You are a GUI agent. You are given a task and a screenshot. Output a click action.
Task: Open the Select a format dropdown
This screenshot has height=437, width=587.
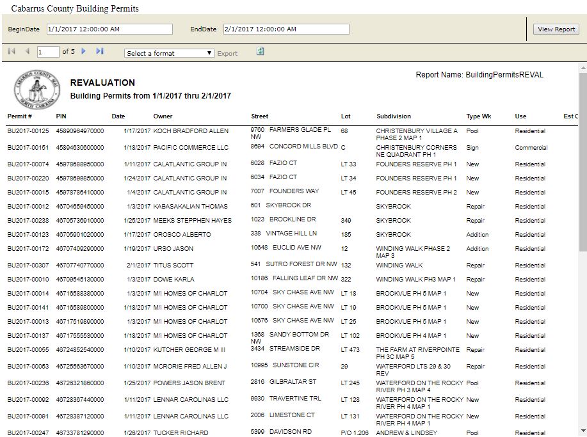pyautogui.click(x=170, y=53)
